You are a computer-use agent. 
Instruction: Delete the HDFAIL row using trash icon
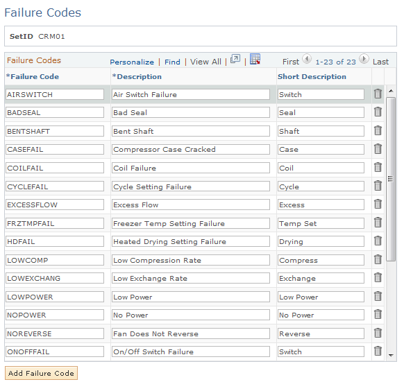(x=378, y=241)
